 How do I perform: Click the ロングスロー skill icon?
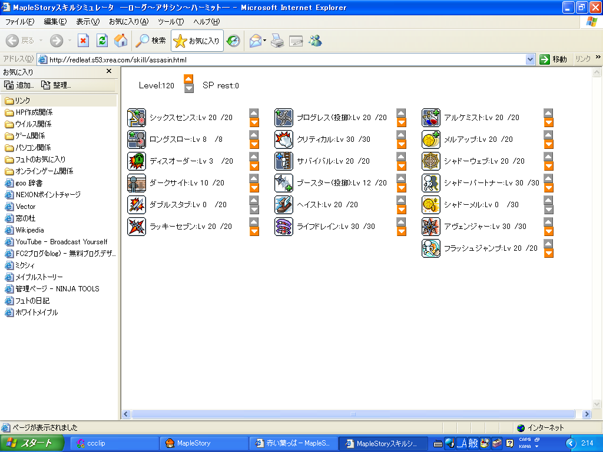(x=137, y=139)
